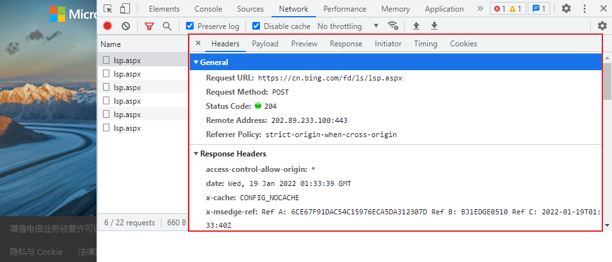Screen dimensions: 612x262
Task: Close the request details pane
Action: pyautogui.click(x=198, y=43)
